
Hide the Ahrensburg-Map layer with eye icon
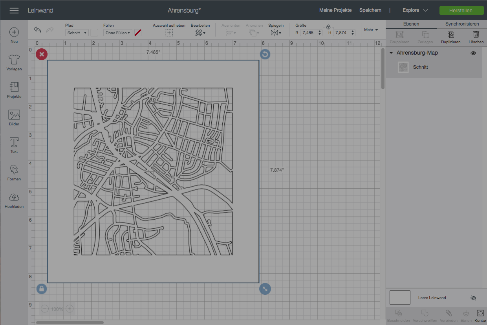473,53
